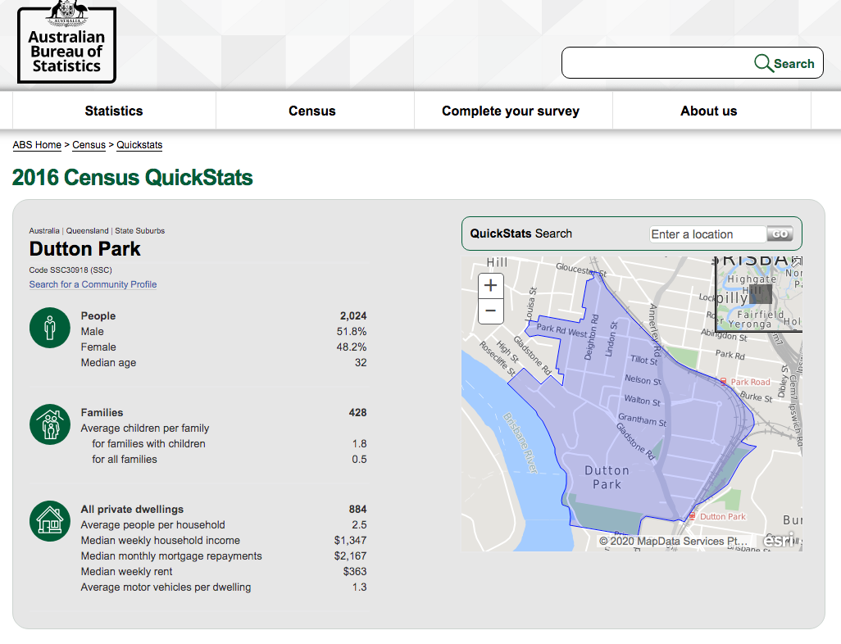The height and width of the screenshot is (644, 841).
Task: Go to ABS Home breadcrumb
Action: click(37, 145)
